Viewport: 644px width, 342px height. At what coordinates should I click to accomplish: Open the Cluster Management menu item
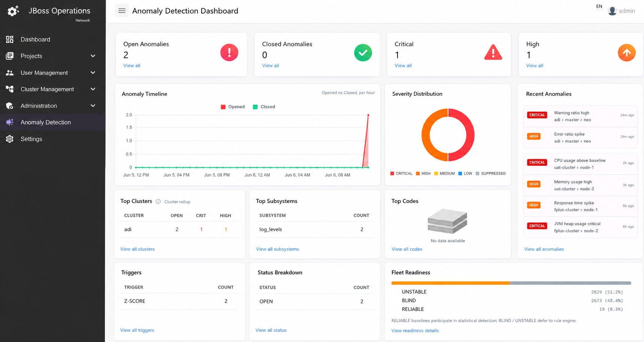[52, 89]
